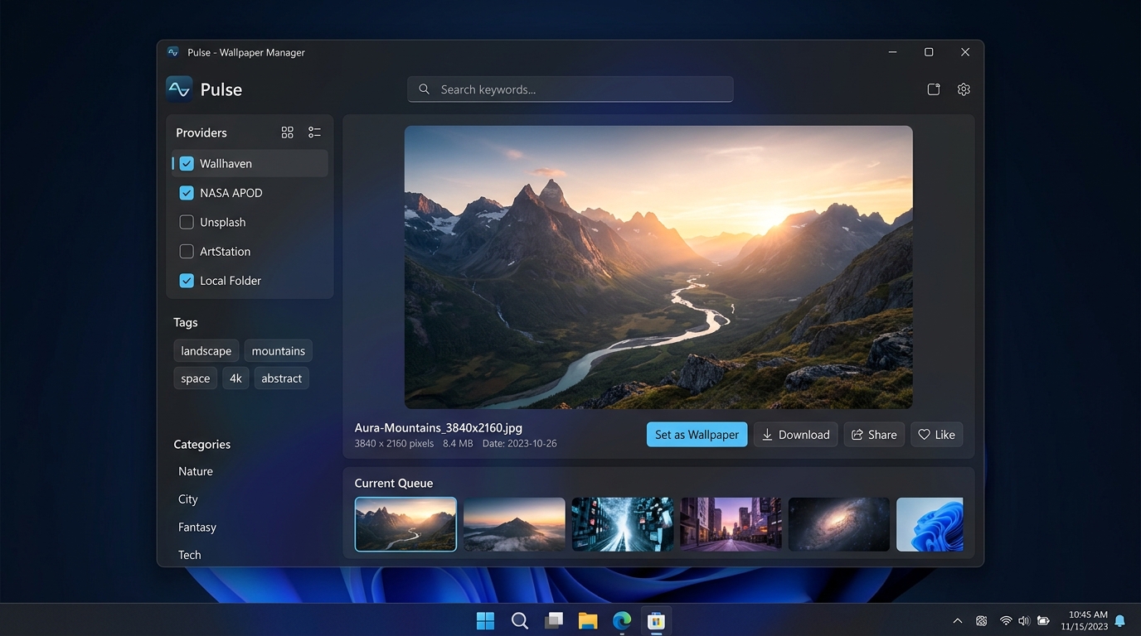Select the Fantasy category
1141x636 pixels.
click(197, 527)
